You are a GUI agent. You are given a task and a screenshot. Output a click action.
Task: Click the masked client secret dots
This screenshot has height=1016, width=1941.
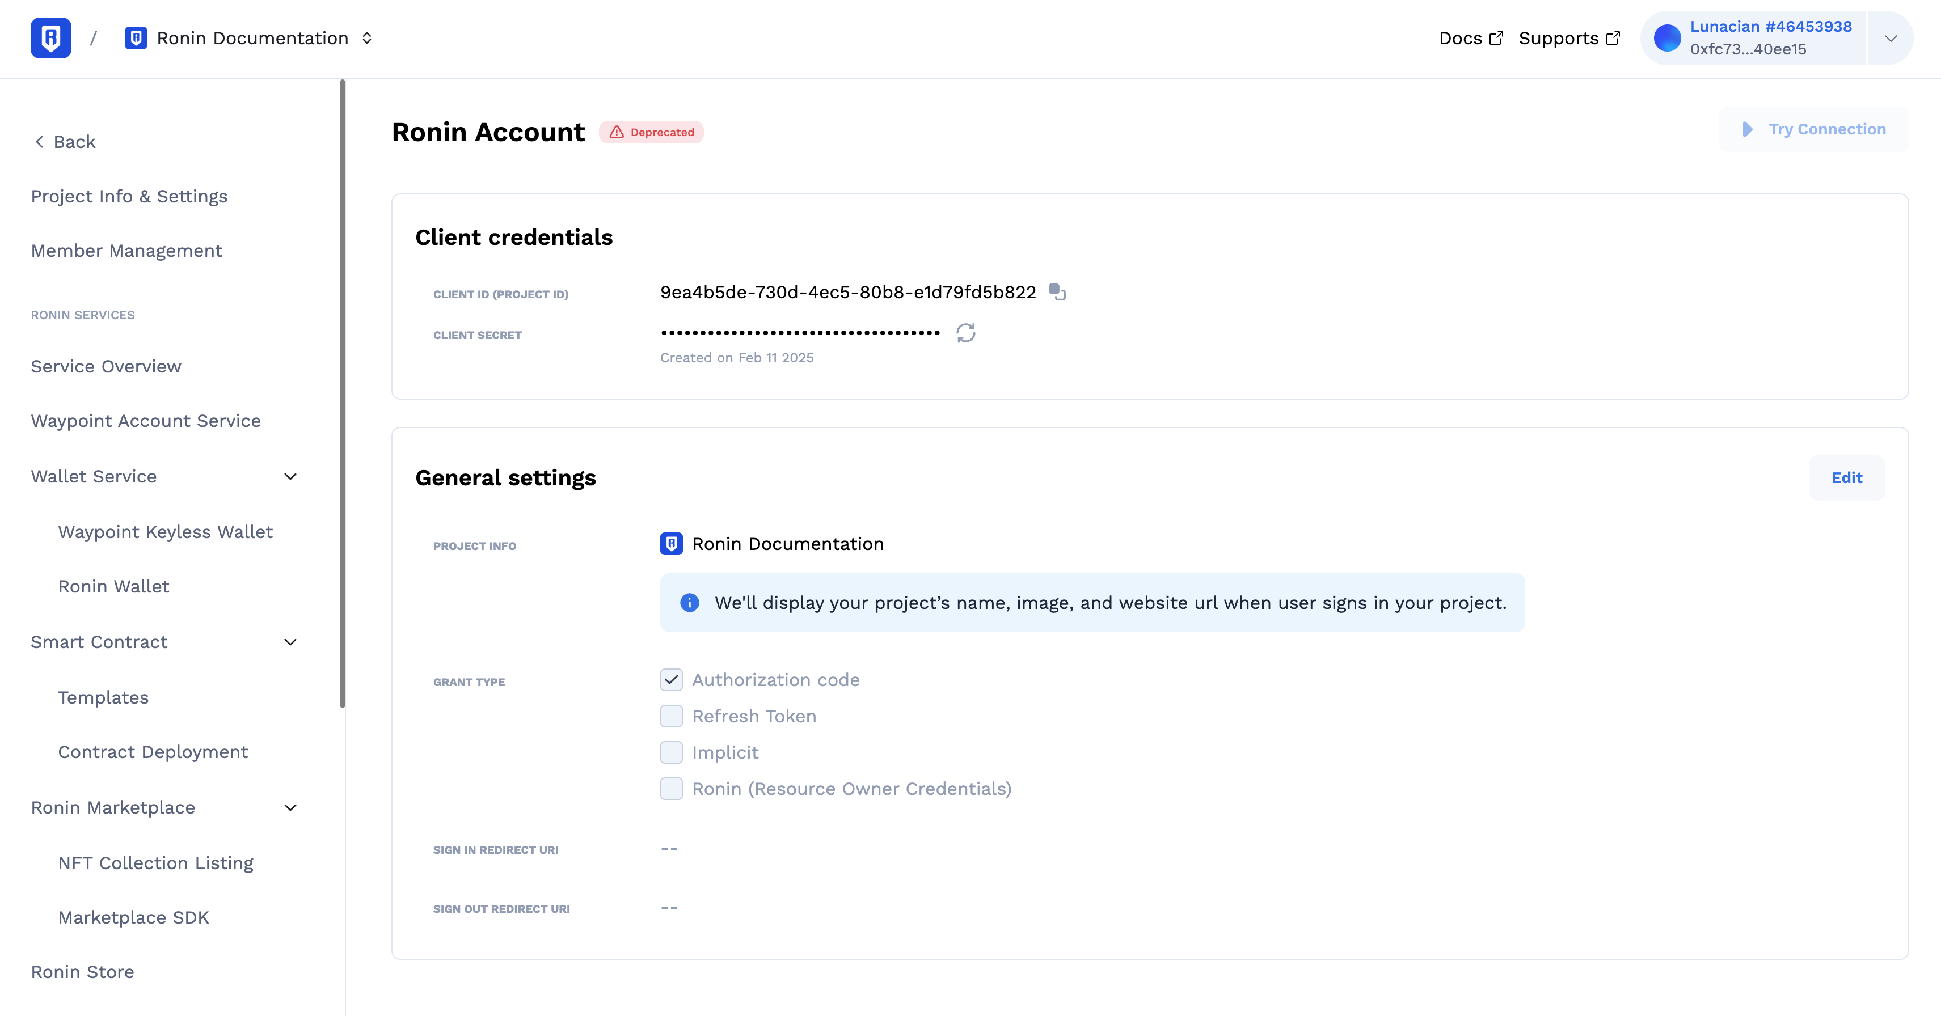800,332
